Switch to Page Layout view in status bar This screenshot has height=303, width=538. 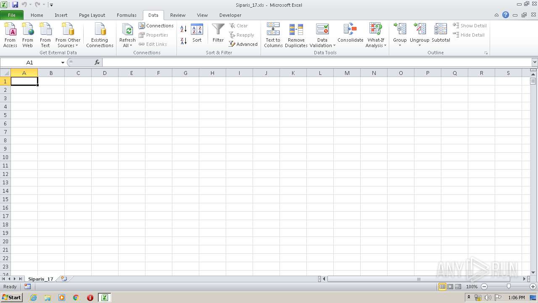coord(450,287)
